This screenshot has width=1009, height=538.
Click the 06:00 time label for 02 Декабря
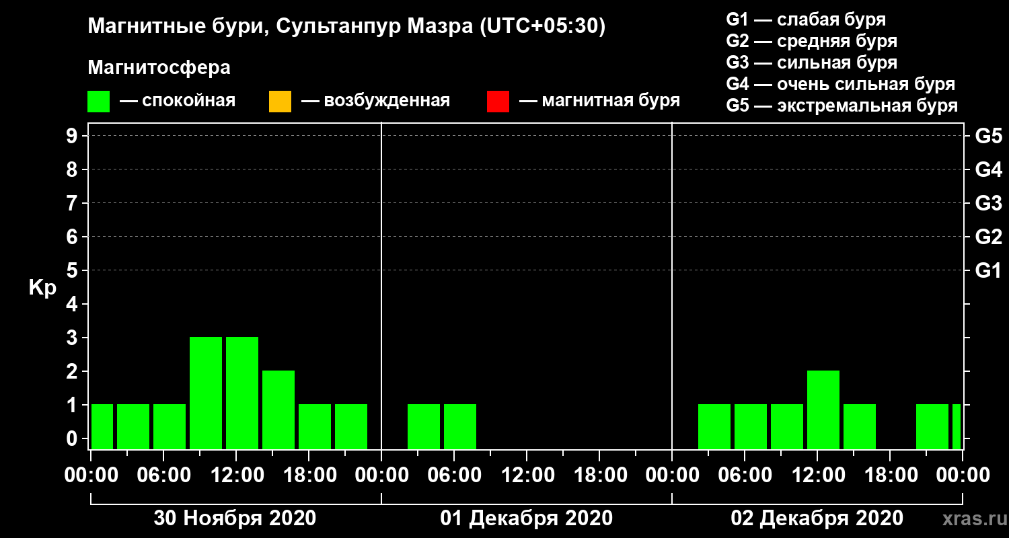pyautogui.click(x=745, y=475)
